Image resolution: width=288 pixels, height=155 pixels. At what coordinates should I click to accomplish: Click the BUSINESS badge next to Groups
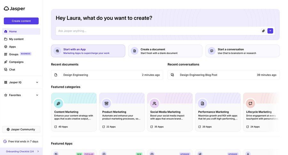point(26,54)
